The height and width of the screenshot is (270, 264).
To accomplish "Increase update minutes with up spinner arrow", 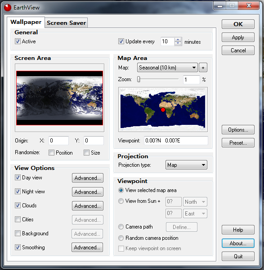I will tap(178, 40).
